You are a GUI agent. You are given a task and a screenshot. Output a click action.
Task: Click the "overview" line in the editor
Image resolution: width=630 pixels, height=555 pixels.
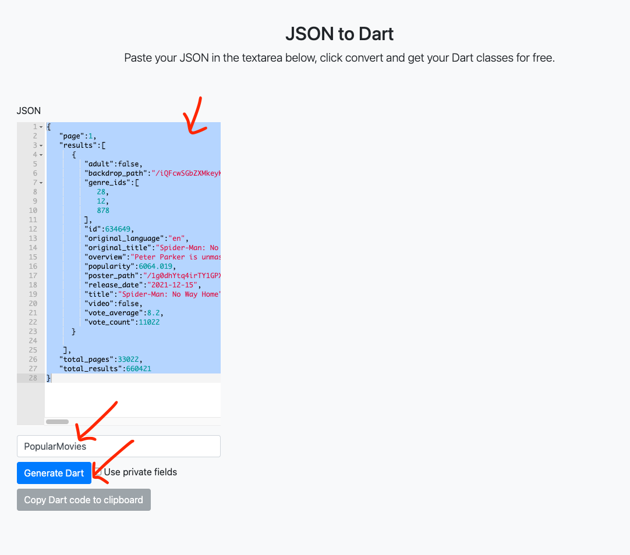[x=153, y=257]
